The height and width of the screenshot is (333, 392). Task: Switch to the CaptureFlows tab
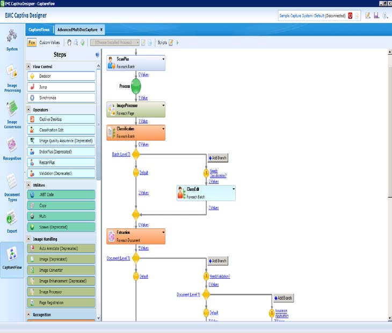(x=39, y=29)
